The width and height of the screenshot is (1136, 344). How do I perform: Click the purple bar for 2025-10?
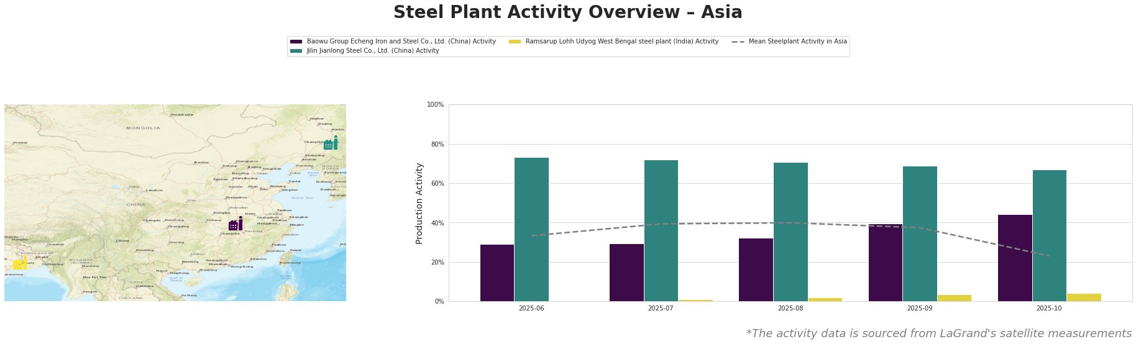click(1015, 258)
